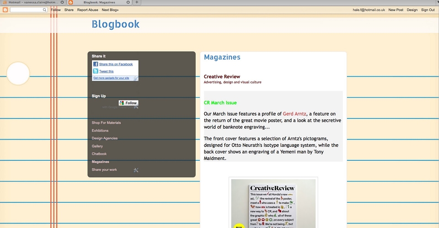439x228 pixels.
Task: Click the Twitter bird icon
Action: 96,71
